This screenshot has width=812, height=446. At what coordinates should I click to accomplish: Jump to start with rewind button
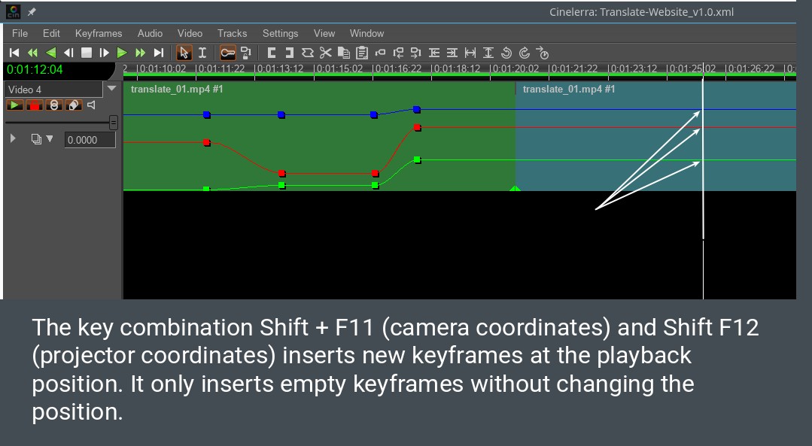pos(14,53)
